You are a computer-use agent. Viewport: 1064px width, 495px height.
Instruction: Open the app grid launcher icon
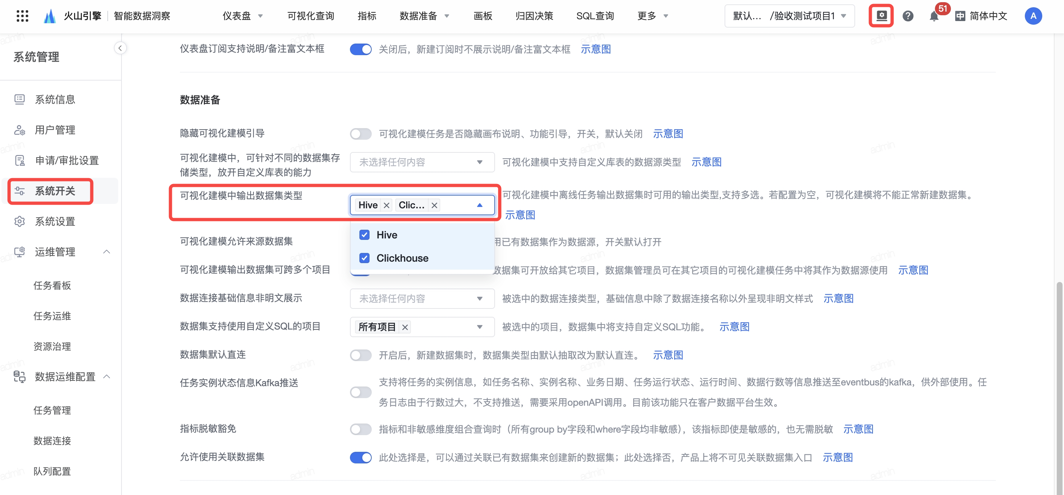[22, 16]
